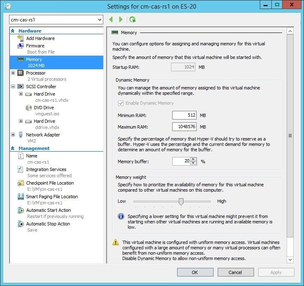Click the Memory weight slider thumb

(x=181, y=202)
